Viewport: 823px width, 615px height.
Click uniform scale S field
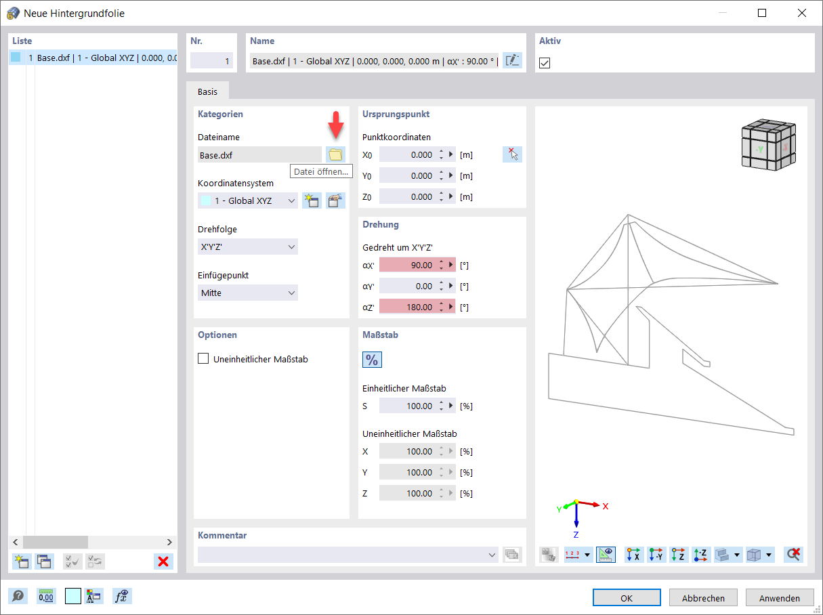tap(407, 406)
